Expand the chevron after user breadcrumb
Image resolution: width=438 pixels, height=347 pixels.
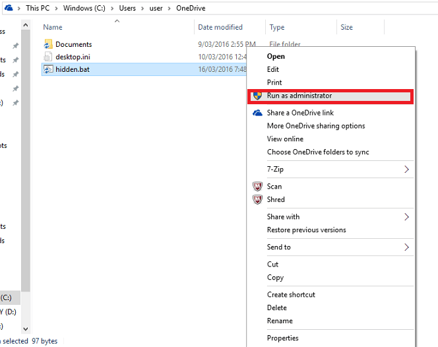tap(169, 9)
